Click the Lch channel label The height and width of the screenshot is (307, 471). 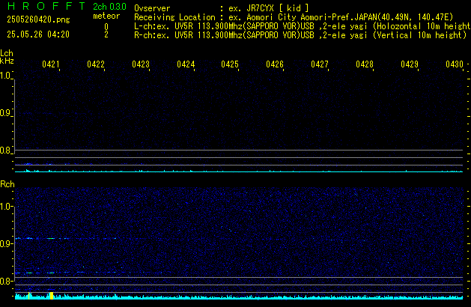pos(7,53)
